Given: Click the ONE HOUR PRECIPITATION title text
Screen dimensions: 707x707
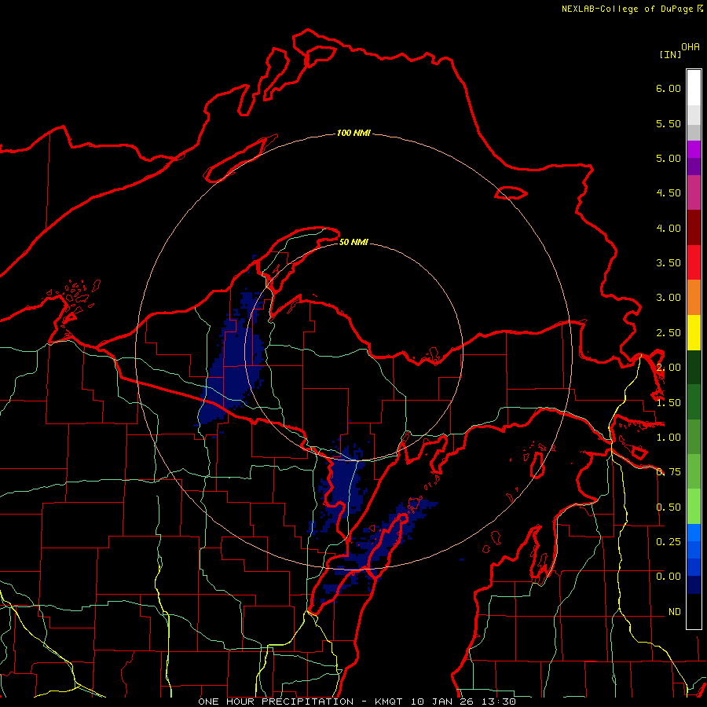Looking at the screenshot, I should [276, 702].
